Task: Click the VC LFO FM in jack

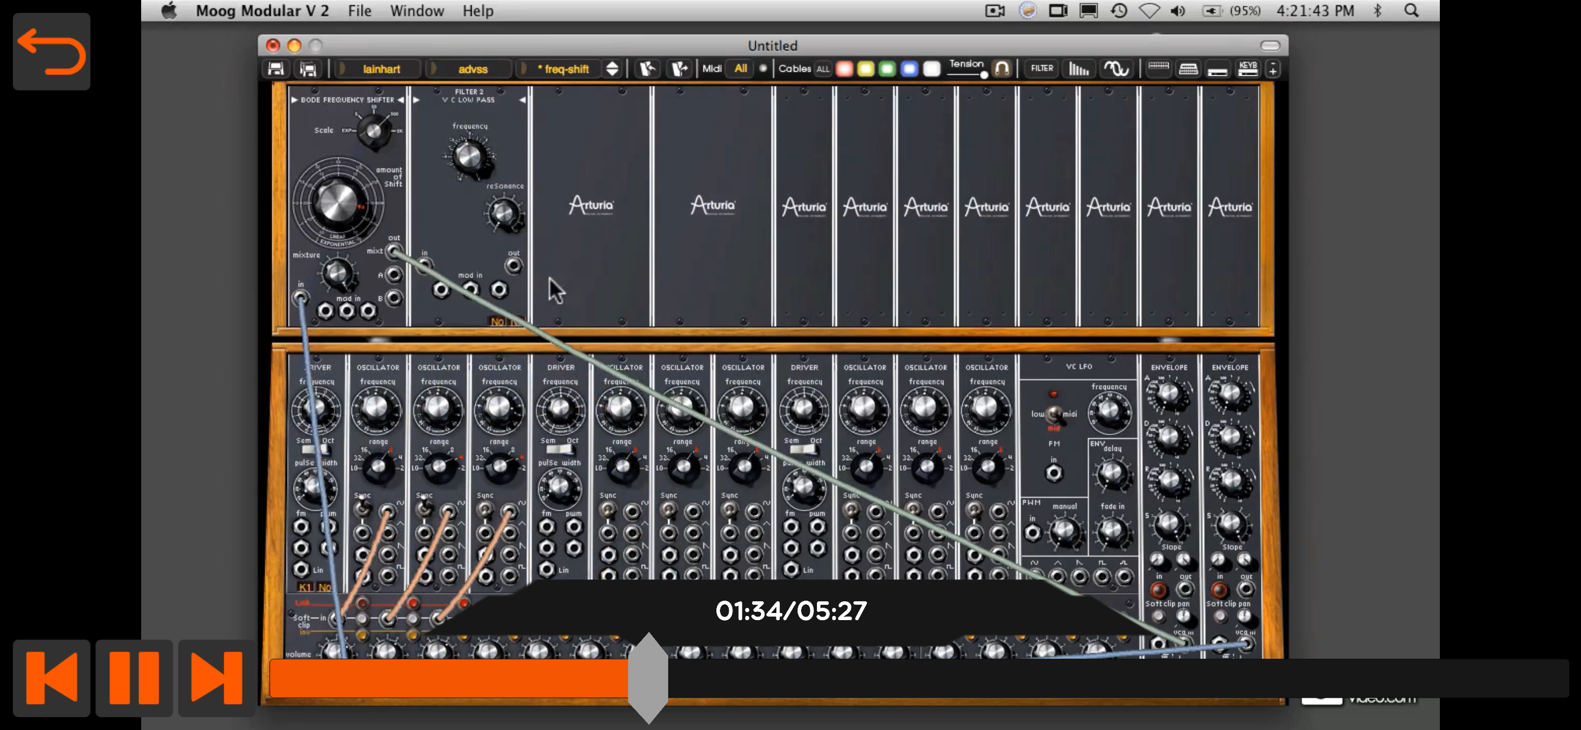Action: click(x=1053, y=473)
